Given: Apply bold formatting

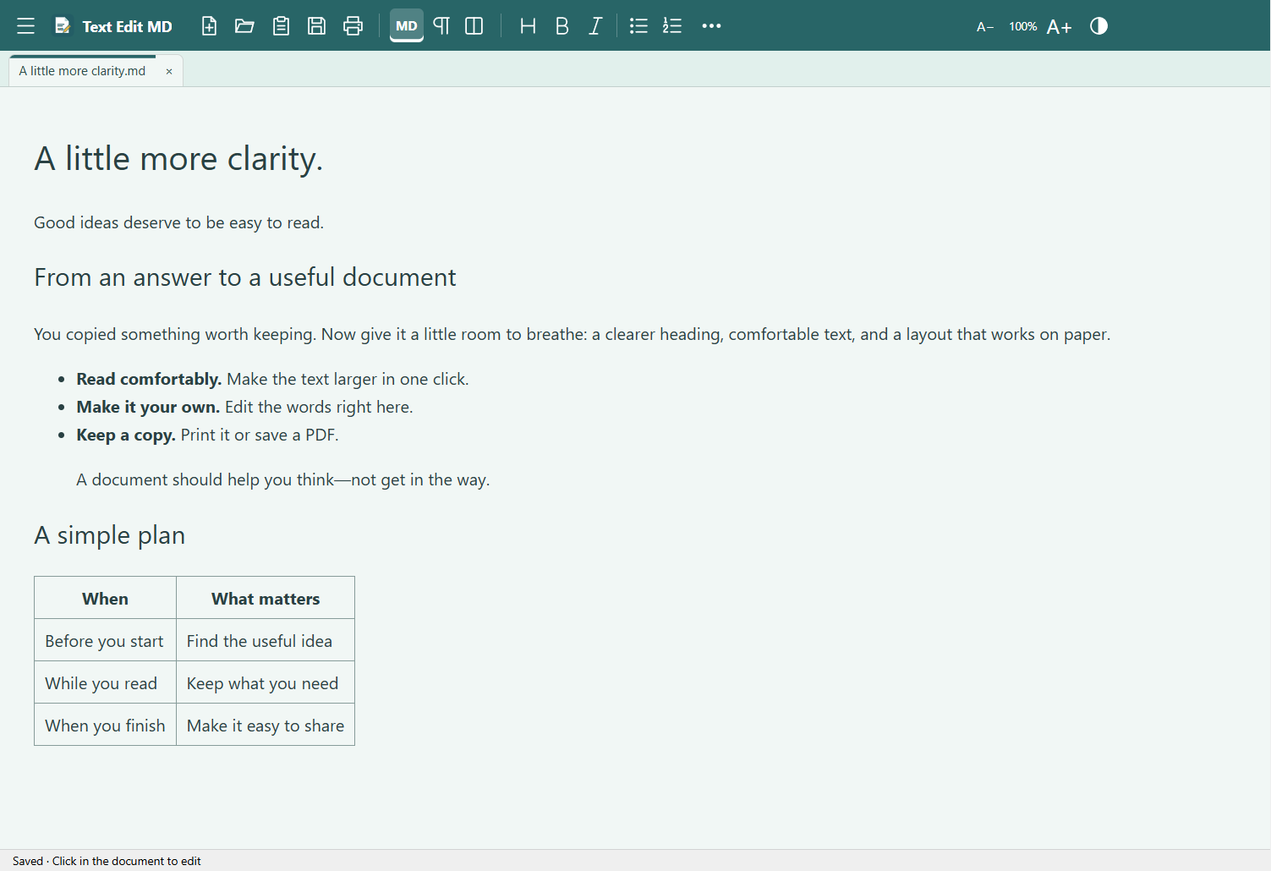Looking at the screenshot, I should (562, 26).
